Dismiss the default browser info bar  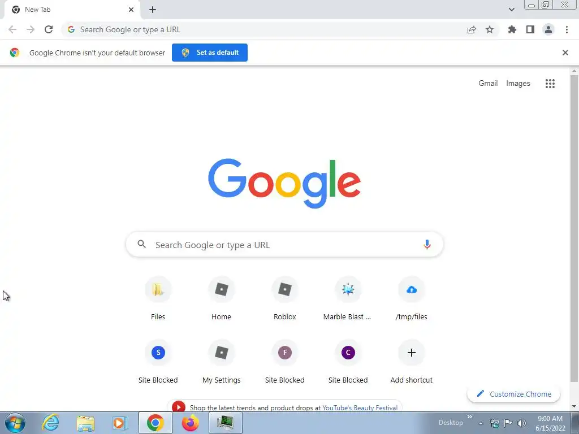(x=565, y=53)
